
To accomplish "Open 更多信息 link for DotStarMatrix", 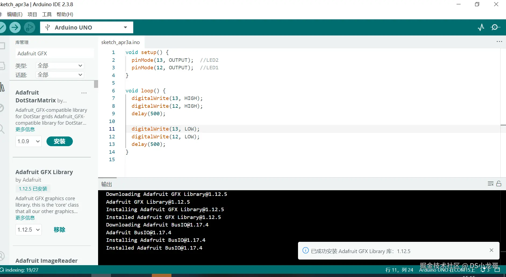I will (25, 129).
